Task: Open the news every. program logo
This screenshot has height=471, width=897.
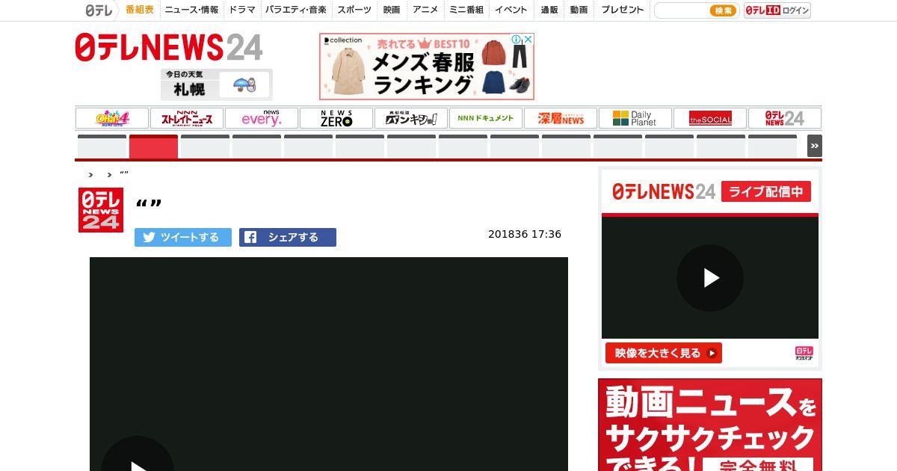Action: [x=262, y=118]
